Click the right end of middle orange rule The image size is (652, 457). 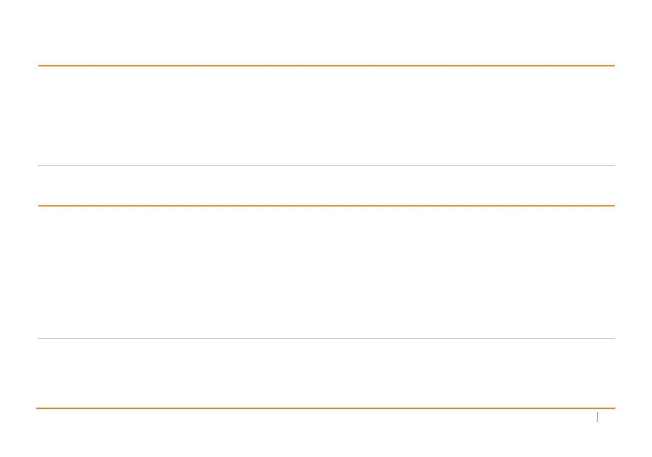(x=612, y=206)
